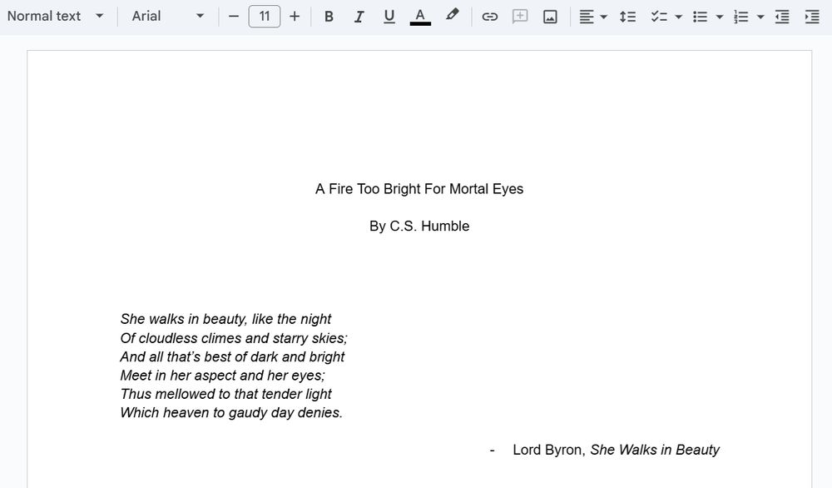Open the highlight color pen tool
Image resolution: width=832 pixels, height=488 pixels.
pos(452,15)
